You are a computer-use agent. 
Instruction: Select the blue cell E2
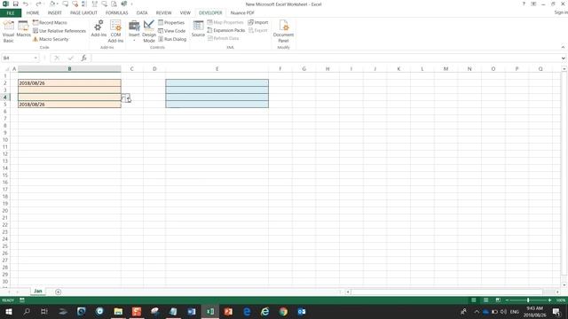click(217, 82)
